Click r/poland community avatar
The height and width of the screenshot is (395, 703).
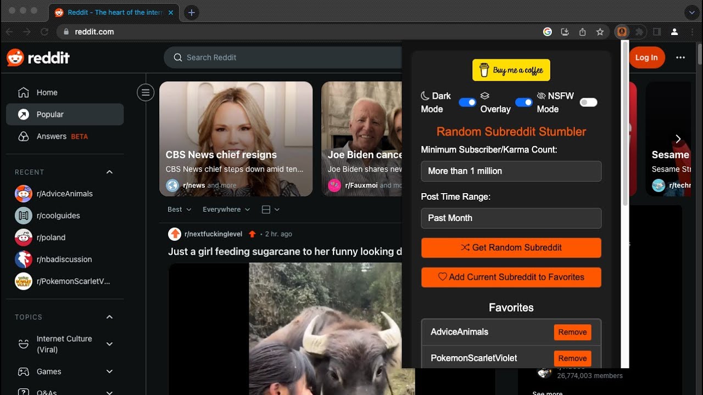24,238
